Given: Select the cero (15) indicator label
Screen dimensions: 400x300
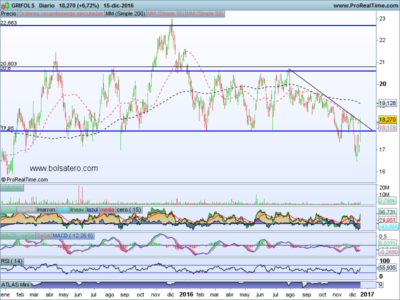Looking at the screenshot, I should pyautogui.click(x=128, y=210).
